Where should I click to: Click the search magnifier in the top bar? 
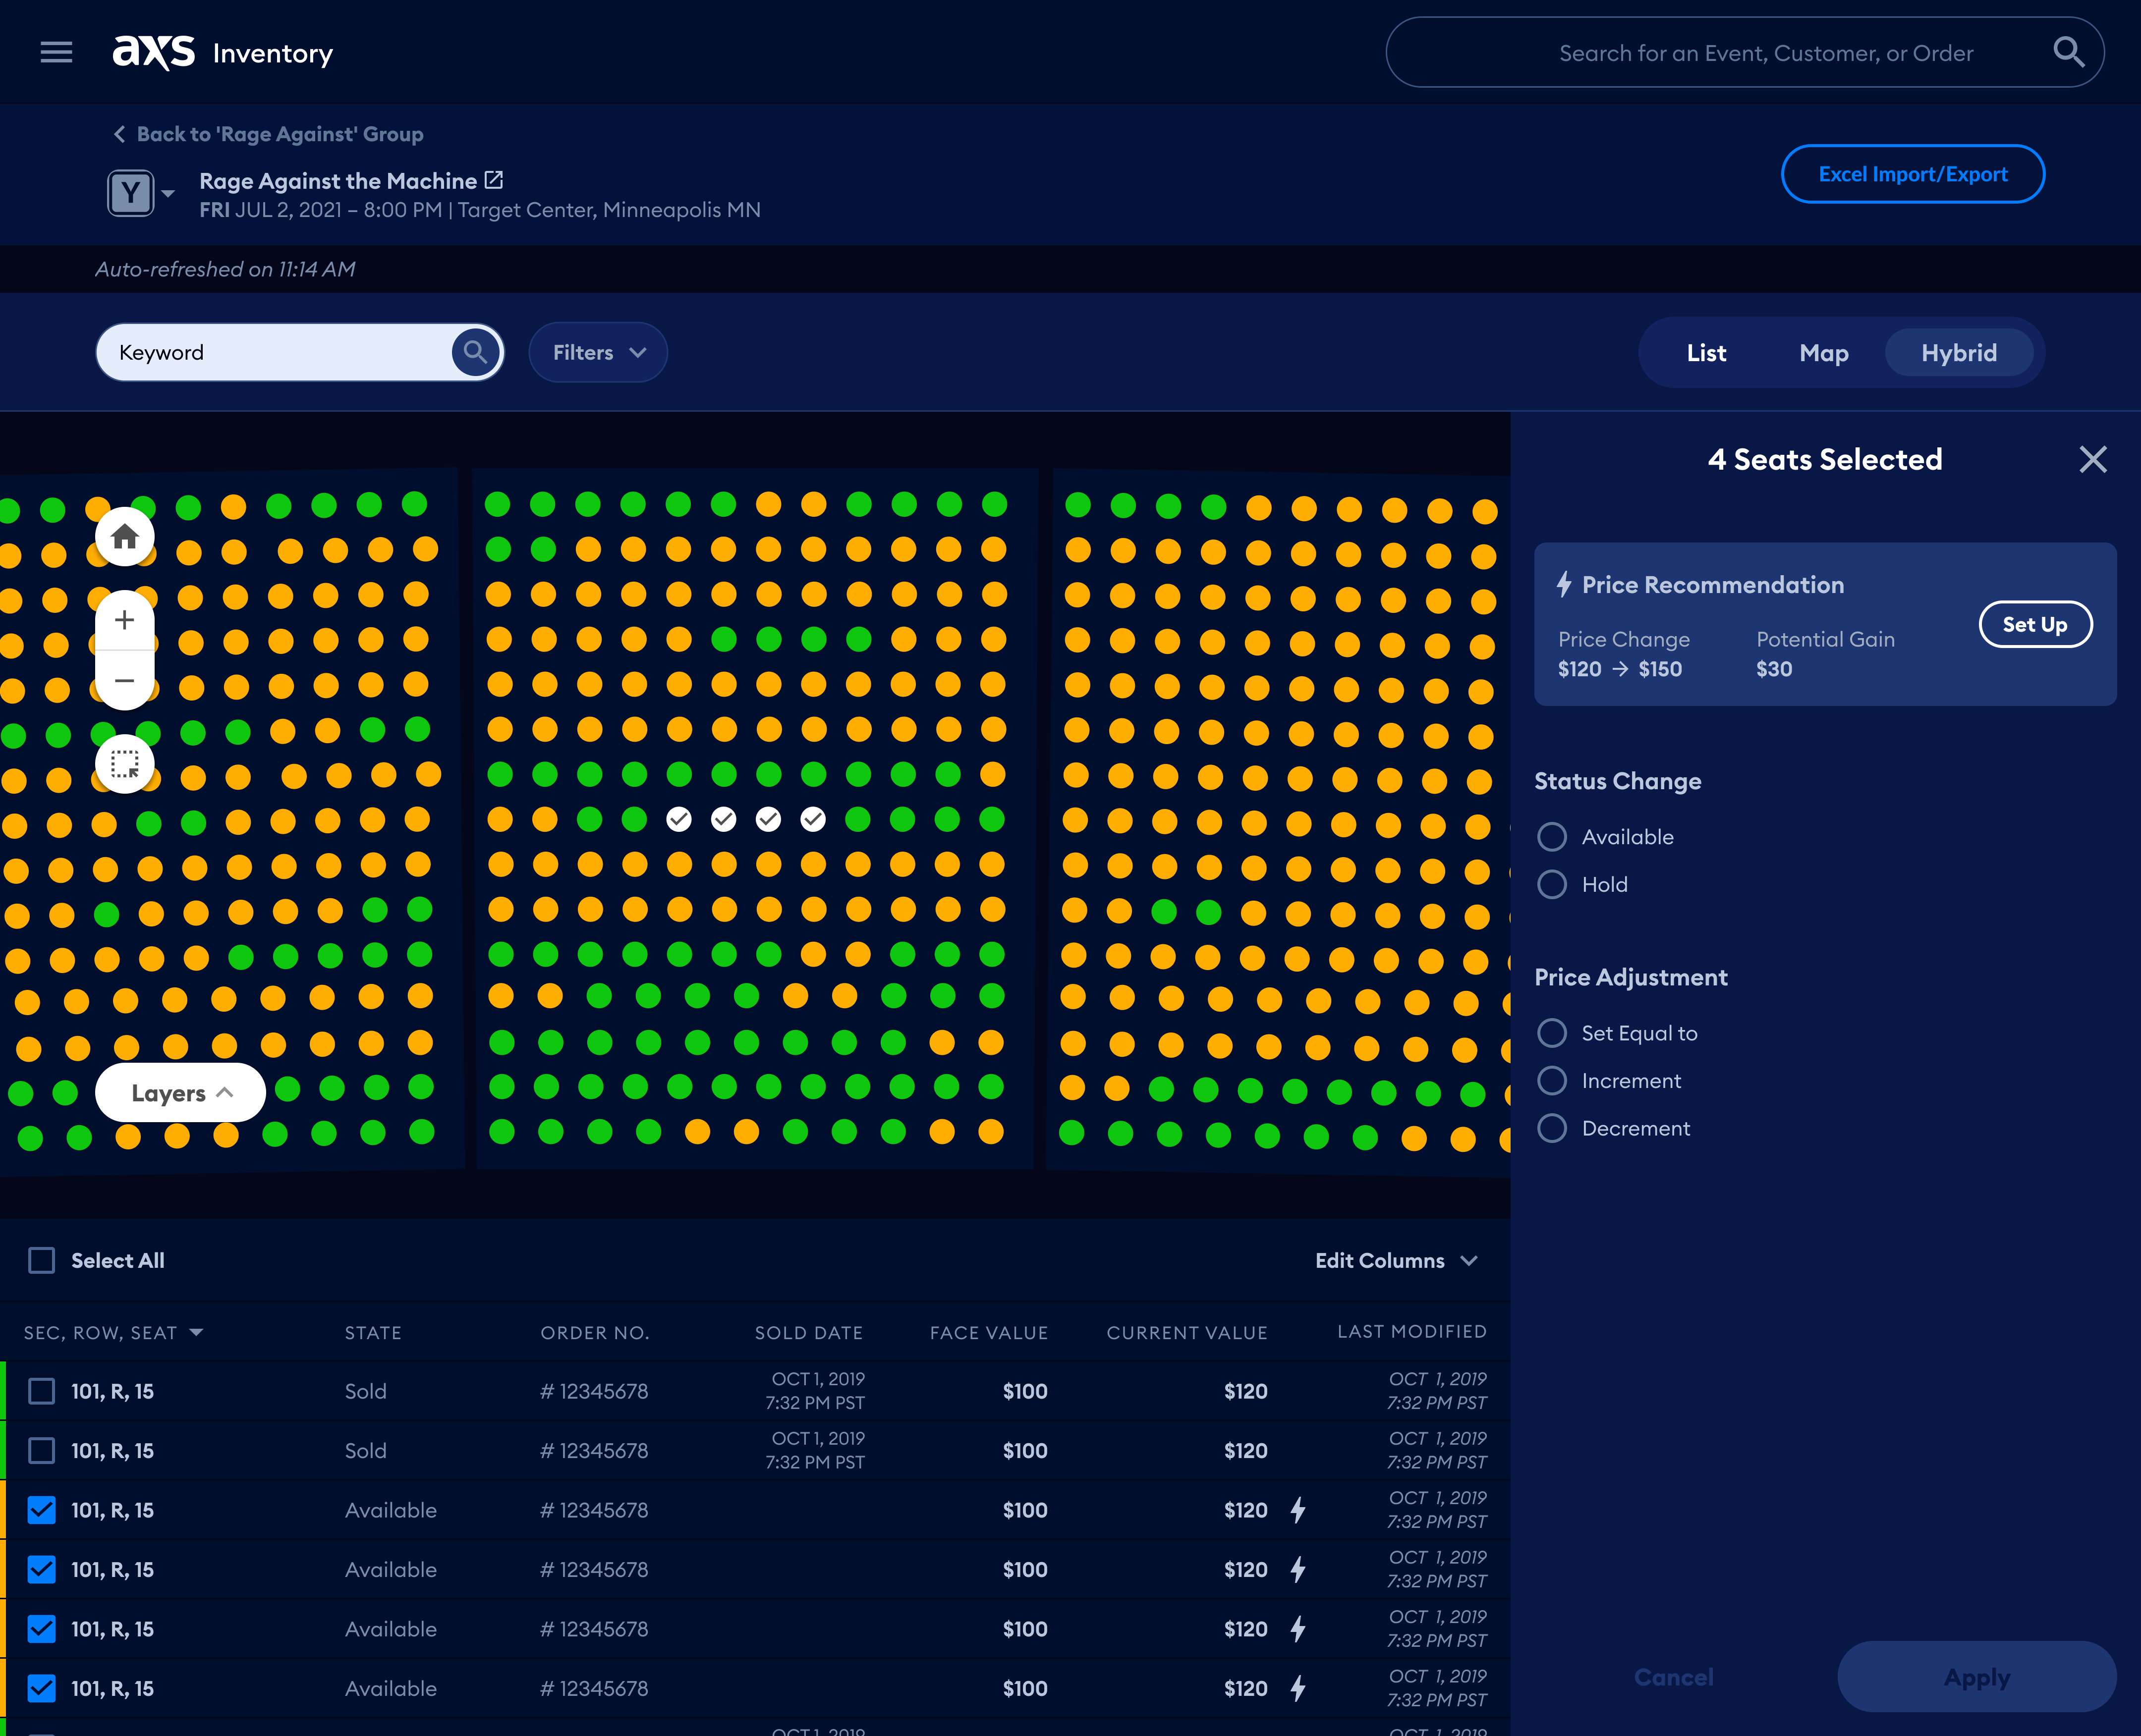tap(2067, 52)
